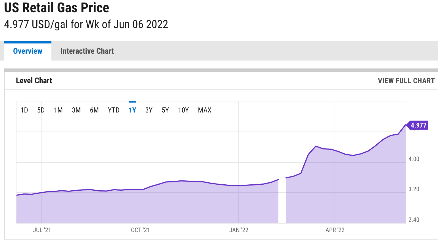Select the 1D time range
438x250 pixels.
click(x=24, y=110)
